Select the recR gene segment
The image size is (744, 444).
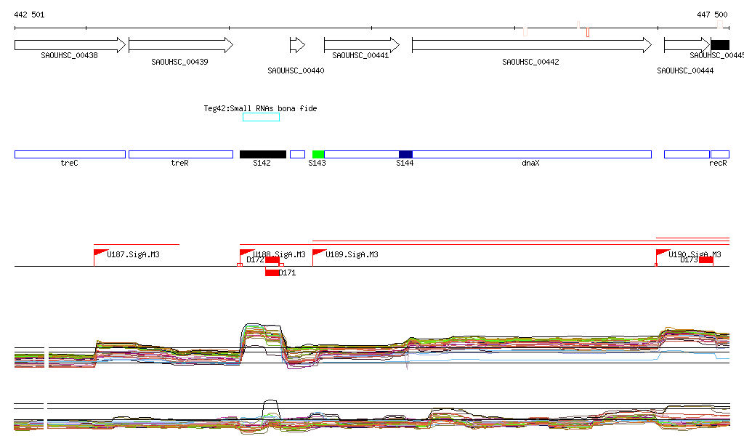point(719,154)
